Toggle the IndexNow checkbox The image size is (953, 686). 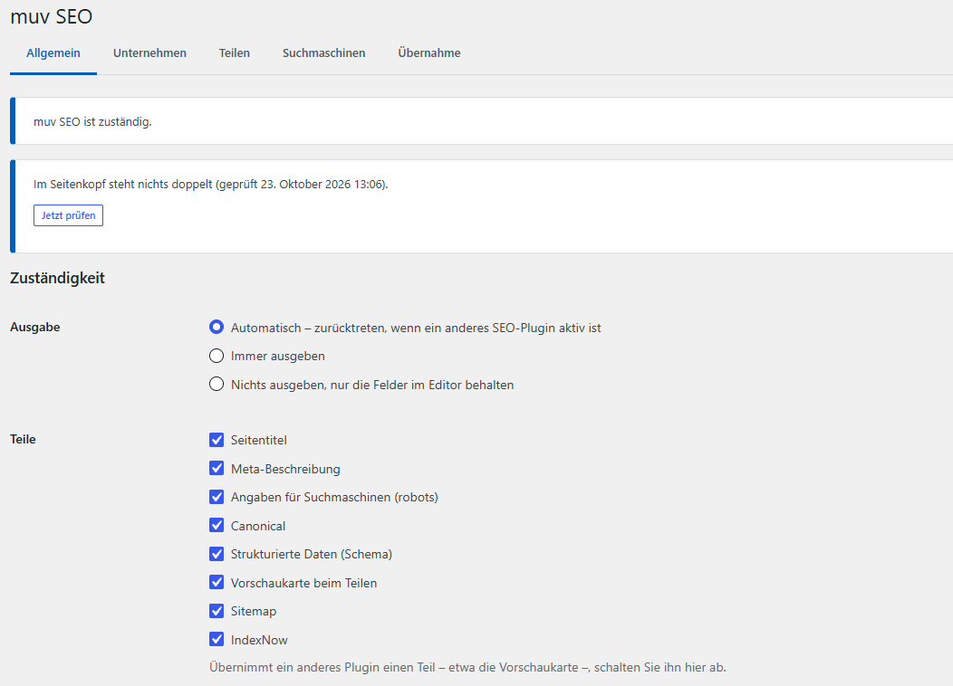[217, 639]
